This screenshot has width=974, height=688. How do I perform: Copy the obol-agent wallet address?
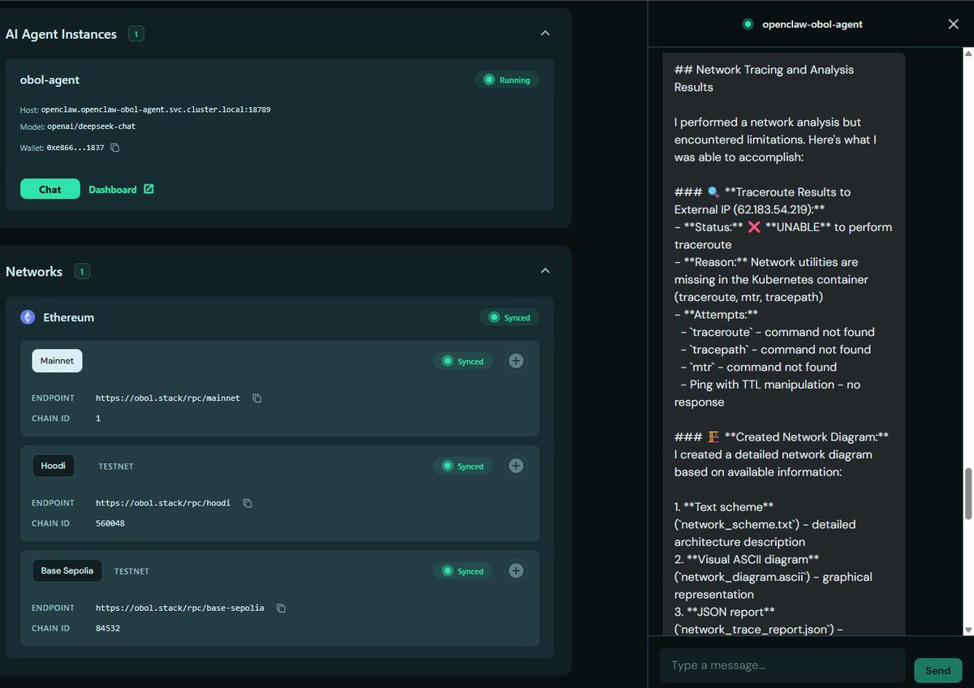tap(114, 148)
